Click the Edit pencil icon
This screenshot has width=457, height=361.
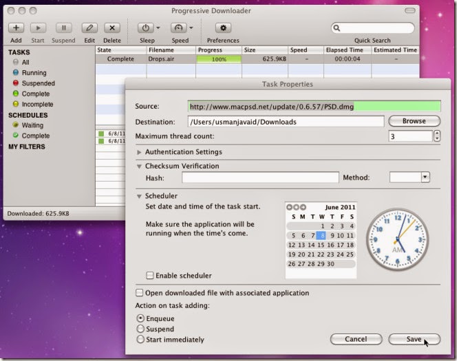(x=89, y=28)
